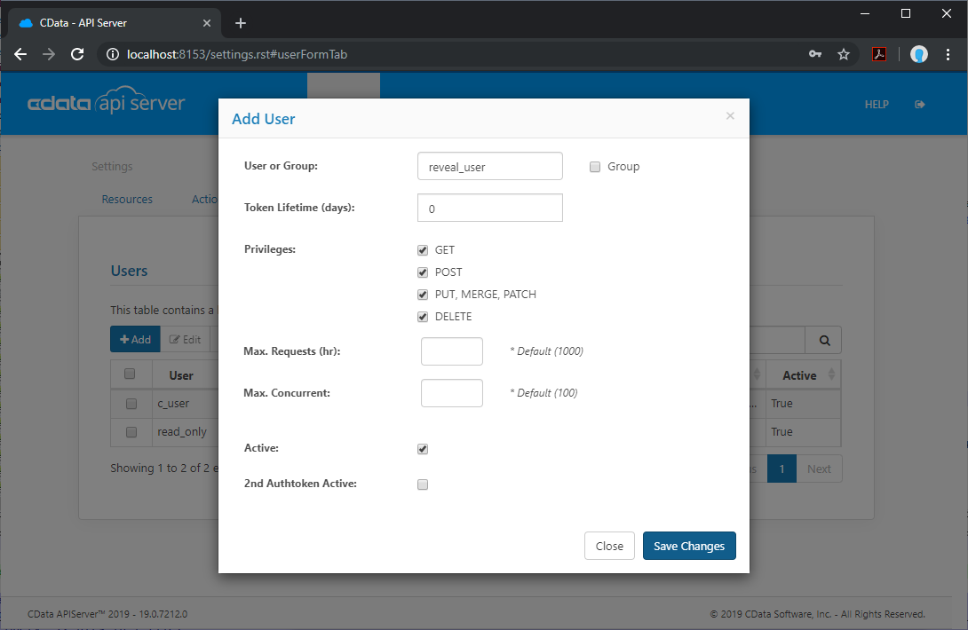Image resolution: width=968 pixels, height=630 pixels.
Task: Uncheck the POST privilege checkbox
Action: tap(423, 272)
